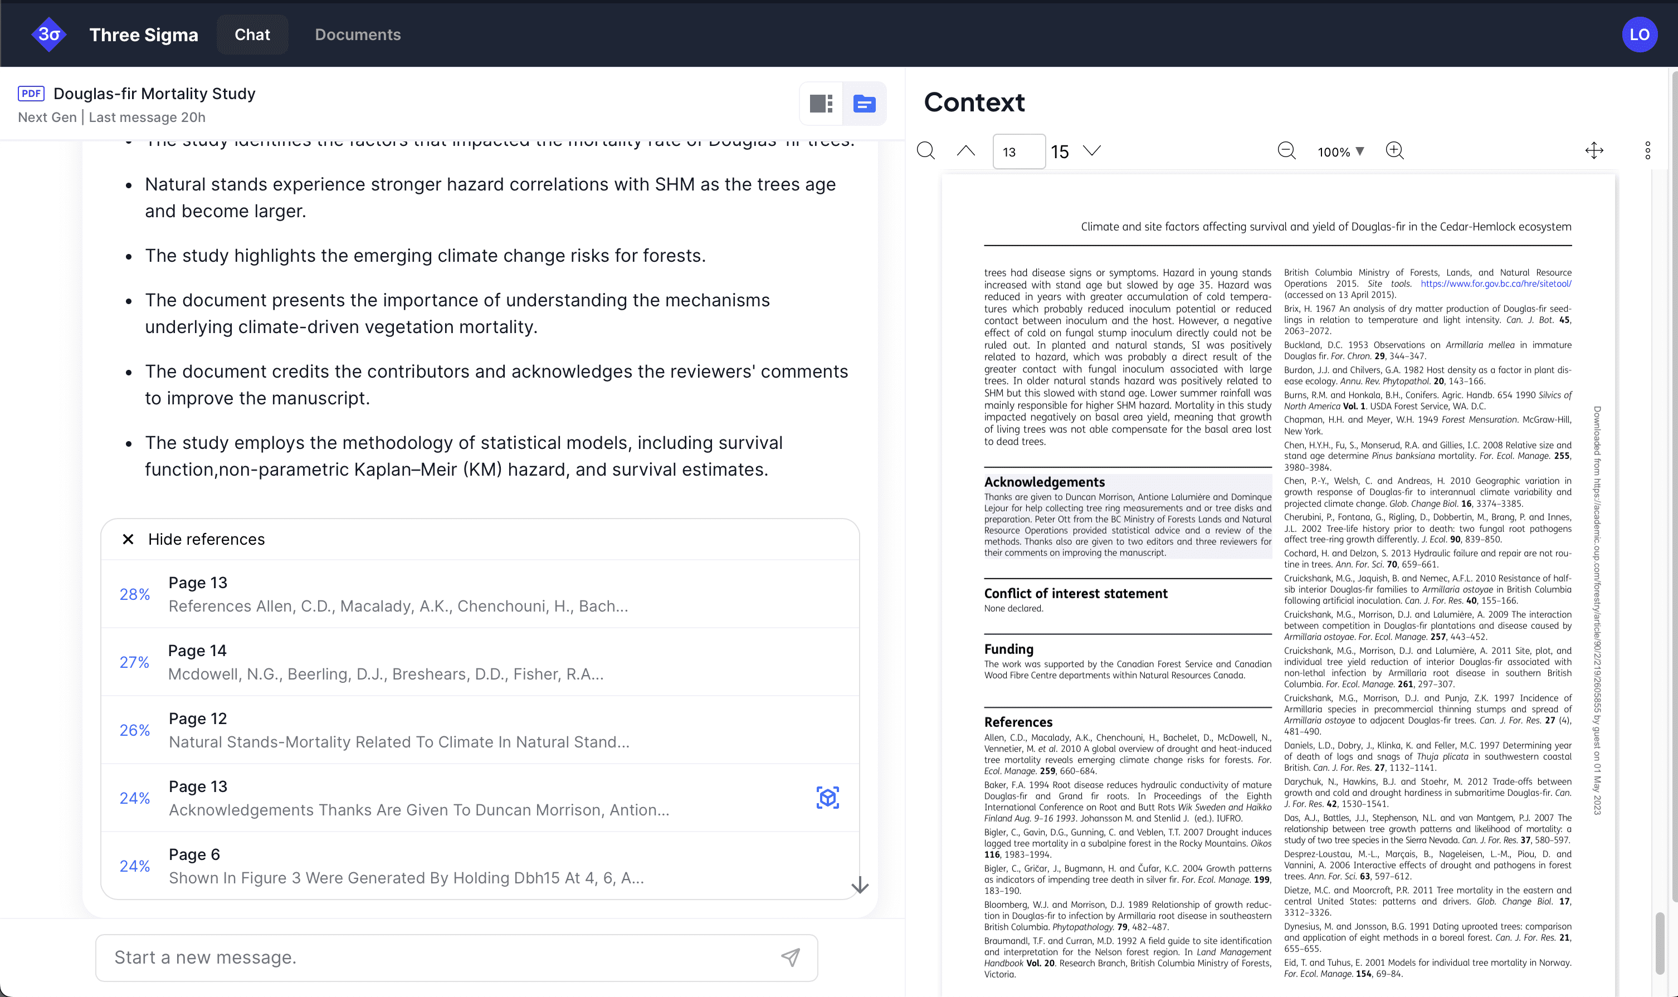This screenshot has height=997, width=1678.
Task: Toggle the context document panel view
Action: pyautogui.click(x=864, y=104)
